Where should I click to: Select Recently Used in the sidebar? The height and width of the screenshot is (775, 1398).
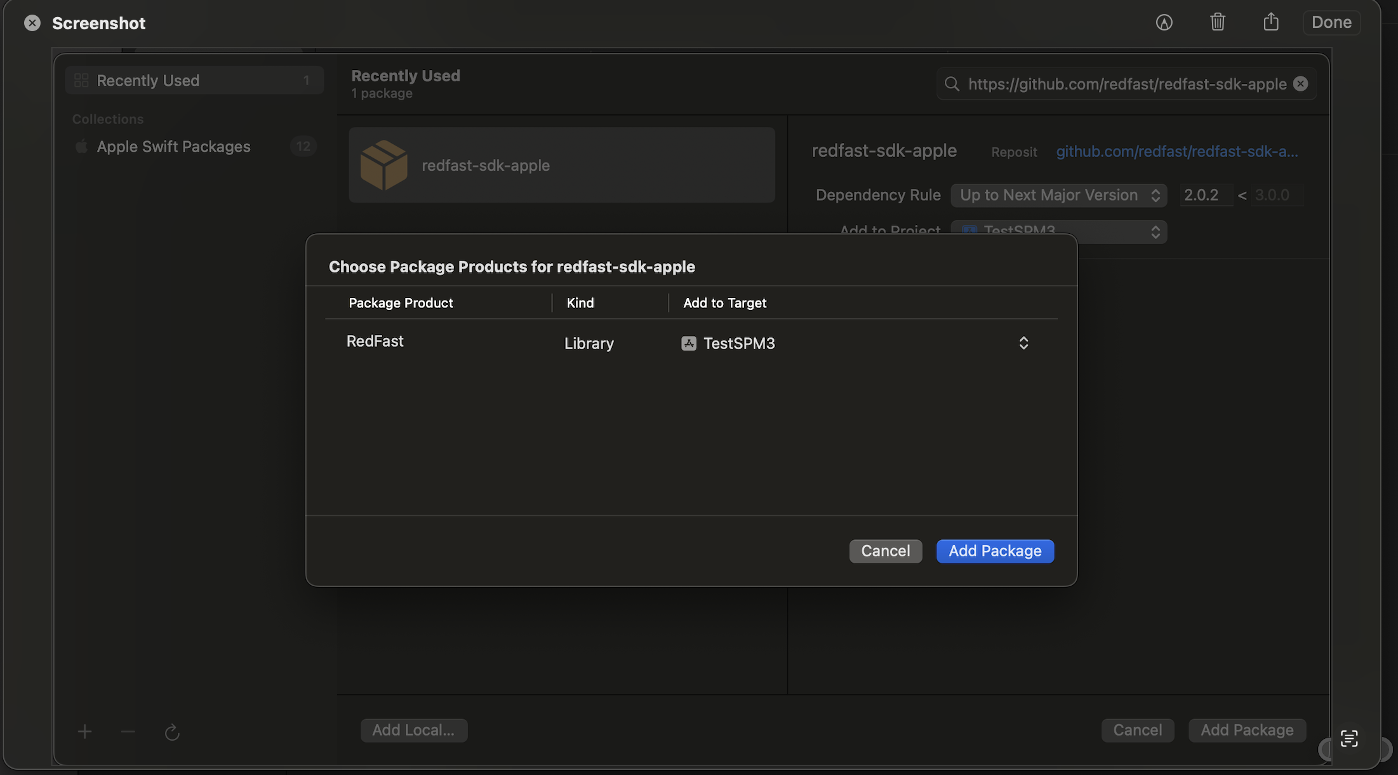pos(194,81)
